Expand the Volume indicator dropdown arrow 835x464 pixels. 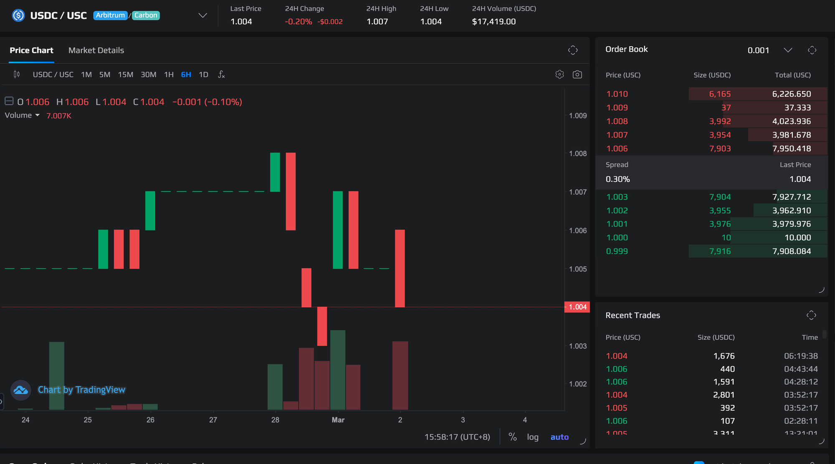tap(38, 115)
